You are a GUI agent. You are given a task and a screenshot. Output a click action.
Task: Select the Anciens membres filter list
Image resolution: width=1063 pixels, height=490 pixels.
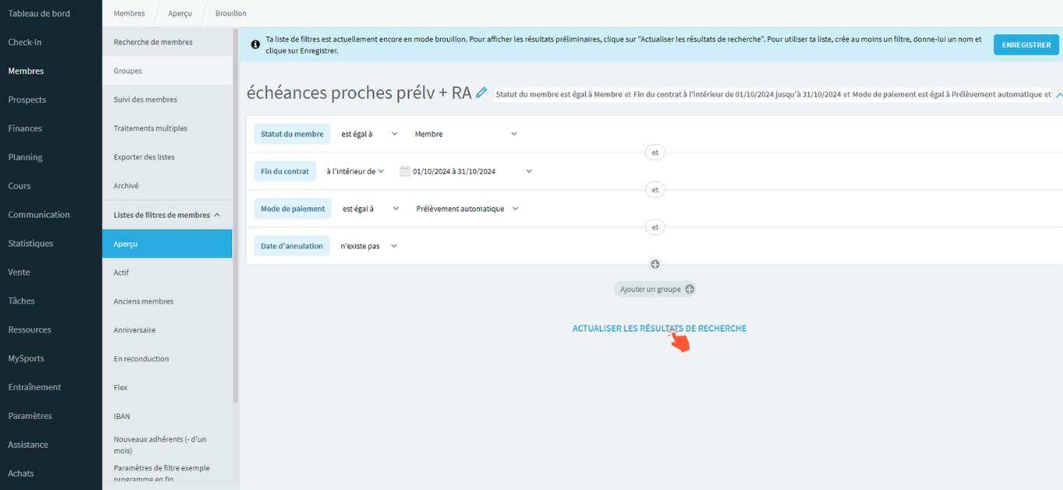pos(167,301)
